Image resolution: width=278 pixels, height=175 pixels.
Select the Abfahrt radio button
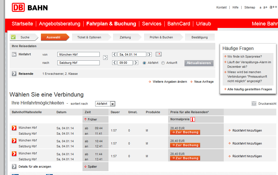(x=144, y=63)
